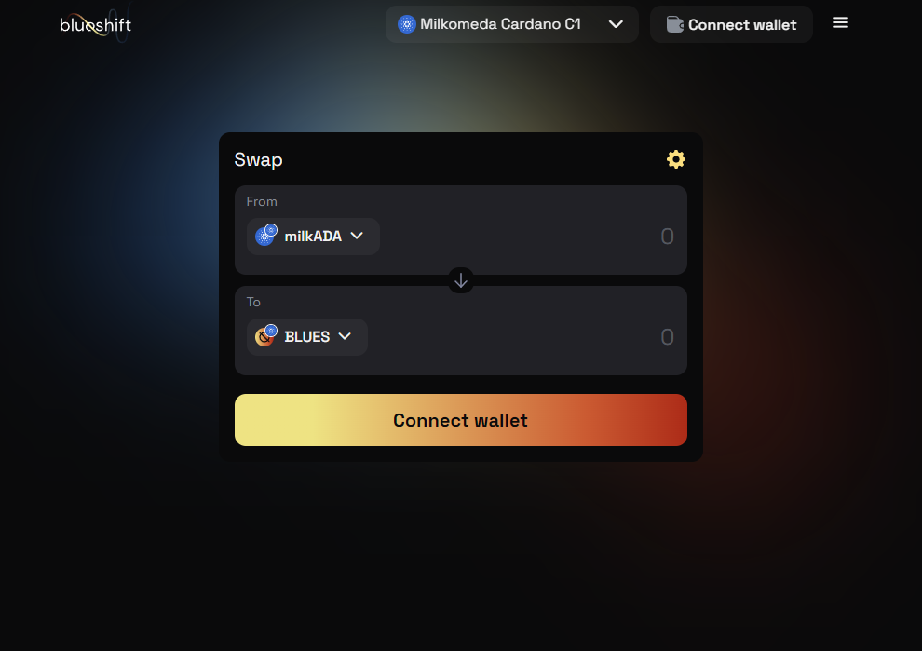This screenshot has width=922, height=651.
Task: Select the milkADA token name
Action: coord(313,237)
